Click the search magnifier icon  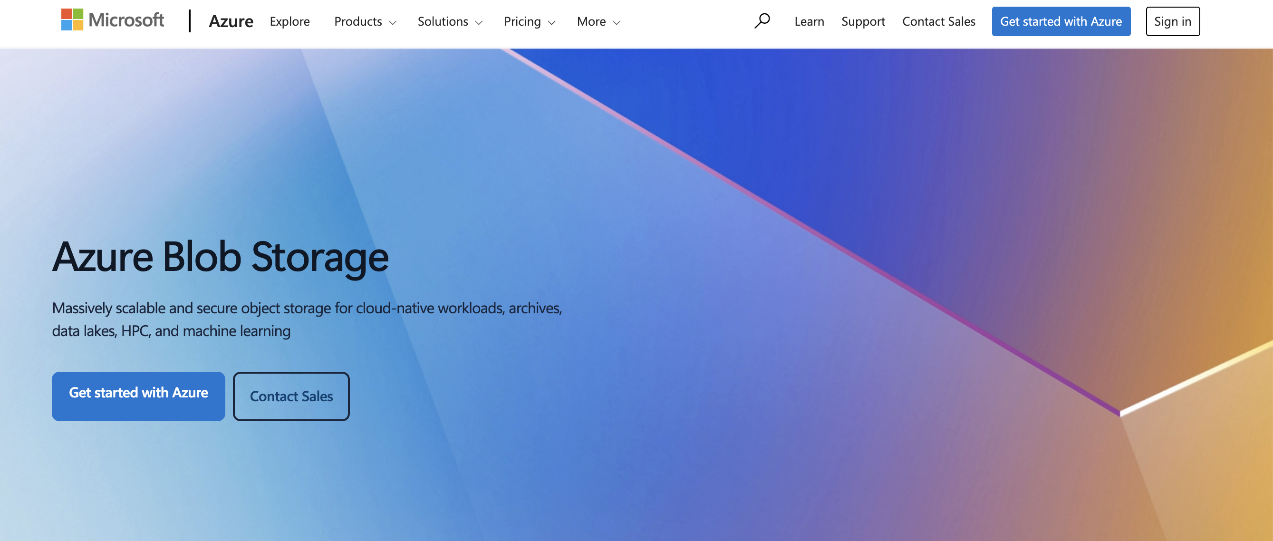pyautogui.click(x=762, y=21)
